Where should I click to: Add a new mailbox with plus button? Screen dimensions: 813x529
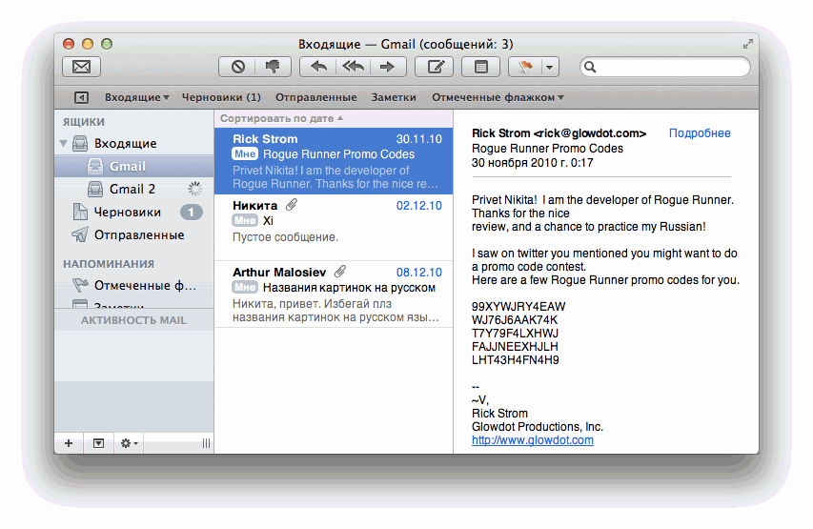click(69, 443)
